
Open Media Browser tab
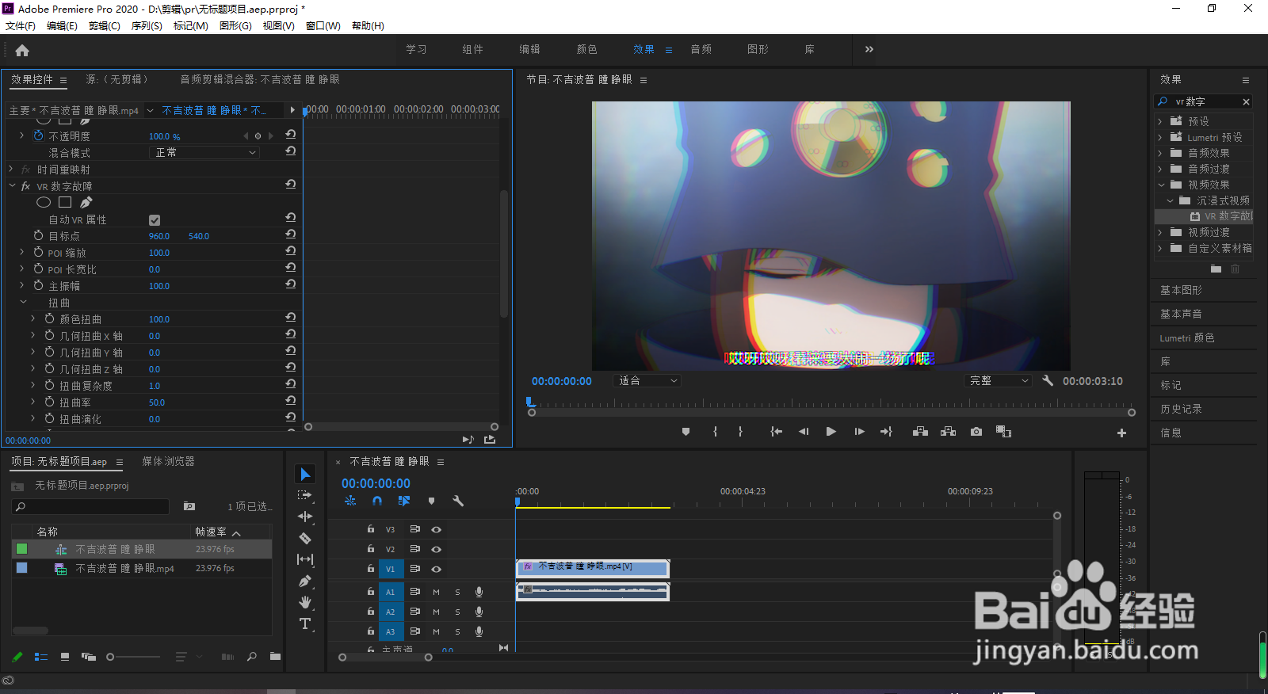(x=168, y=461)
